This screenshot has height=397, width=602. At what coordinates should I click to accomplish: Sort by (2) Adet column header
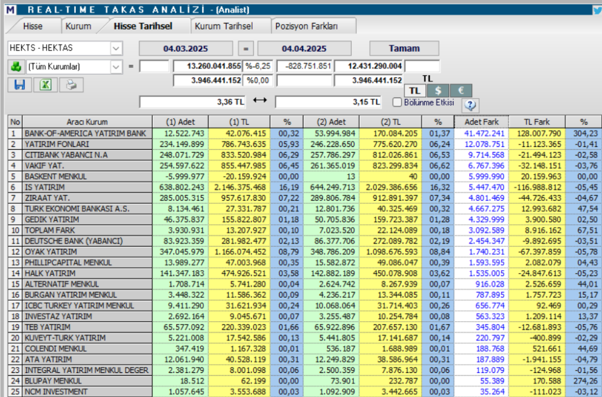click(x=332, y=122)
